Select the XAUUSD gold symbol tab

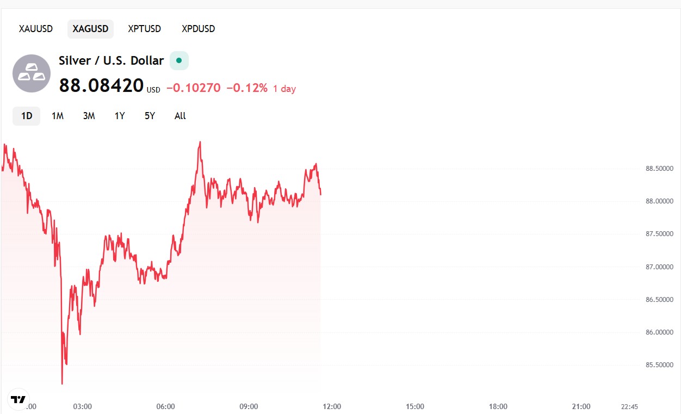point(35,29)
